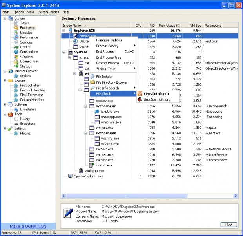Click the VirusTotal.com icon in submenu
243x236 pixels.
(x=140, y=93)
